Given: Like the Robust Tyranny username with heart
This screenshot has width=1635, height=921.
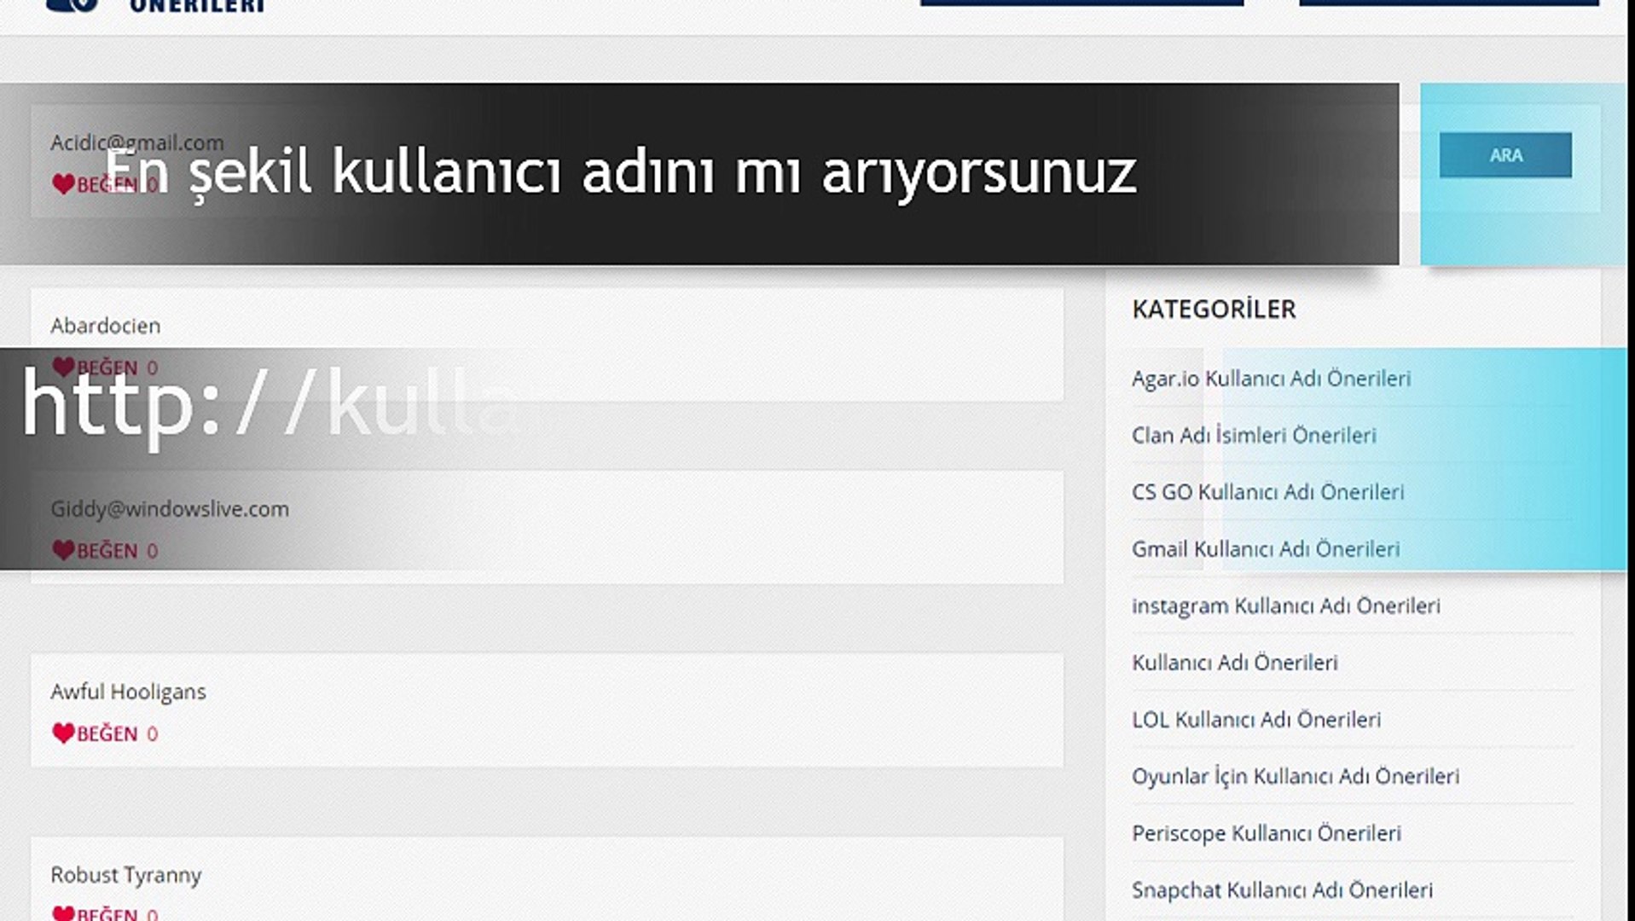Looking at the screenshot, I should click(64, 913).
